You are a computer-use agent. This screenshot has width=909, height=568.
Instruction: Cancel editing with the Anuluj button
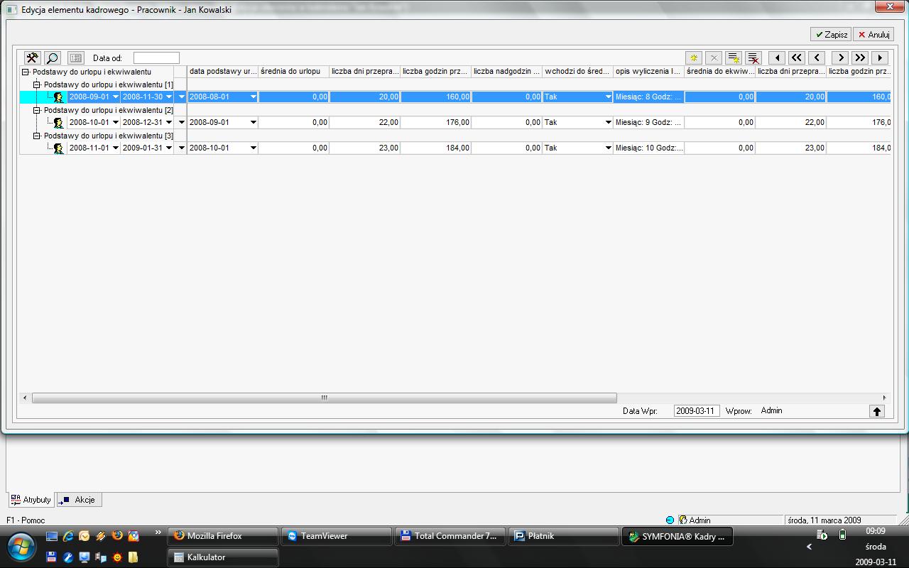873,34
